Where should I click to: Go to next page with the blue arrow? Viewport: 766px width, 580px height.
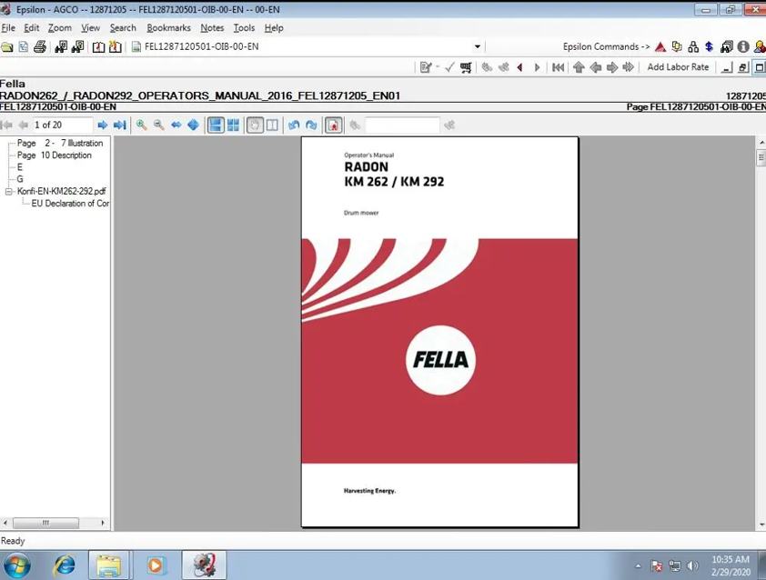[x=102, y=125]
